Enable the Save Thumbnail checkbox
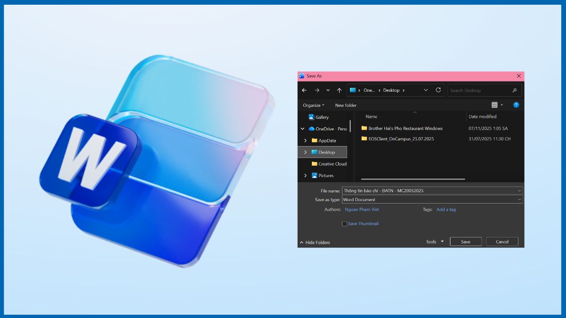Screen dimensions: 566x318 click(x=344, y=224)
